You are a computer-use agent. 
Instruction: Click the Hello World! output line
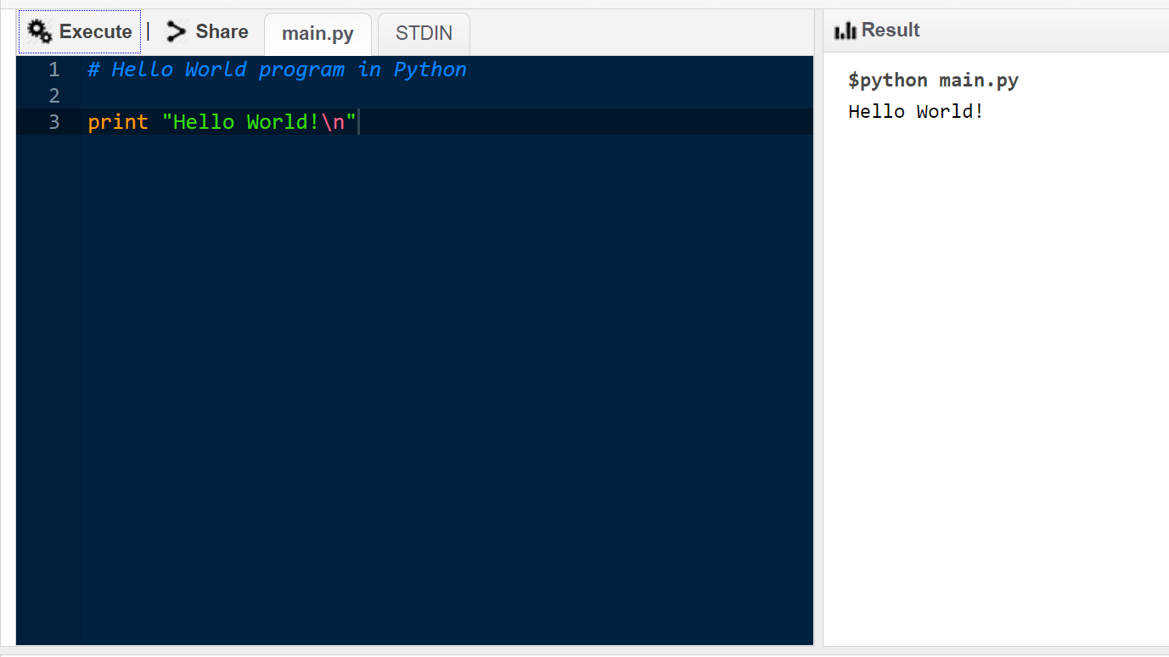[x=916, y=111]
